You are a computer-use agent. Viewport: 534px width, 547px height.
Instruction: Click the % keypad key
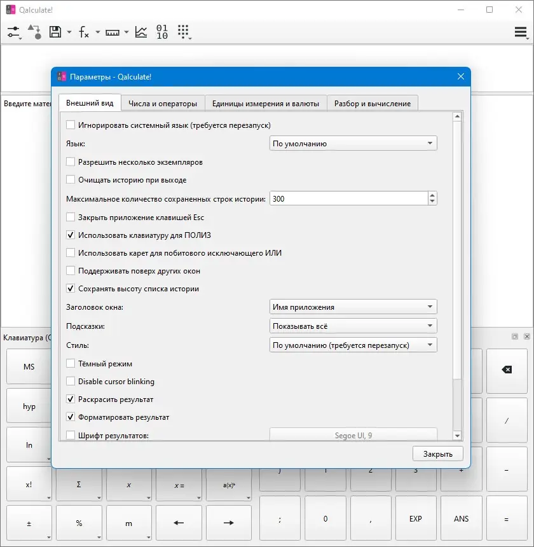pos(79,523)
